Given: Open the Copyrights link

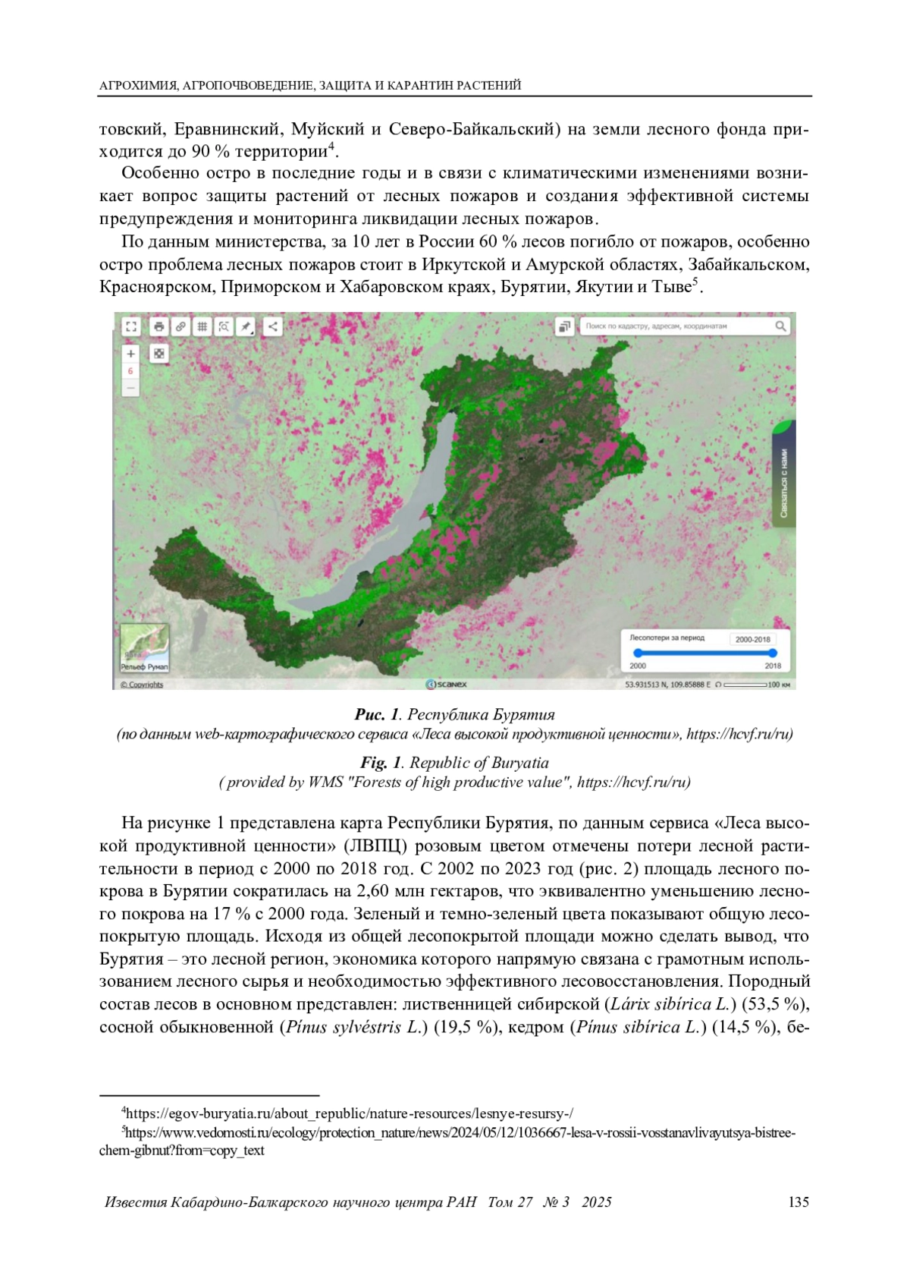Looking at the screenshot, I should pos(142,685).
